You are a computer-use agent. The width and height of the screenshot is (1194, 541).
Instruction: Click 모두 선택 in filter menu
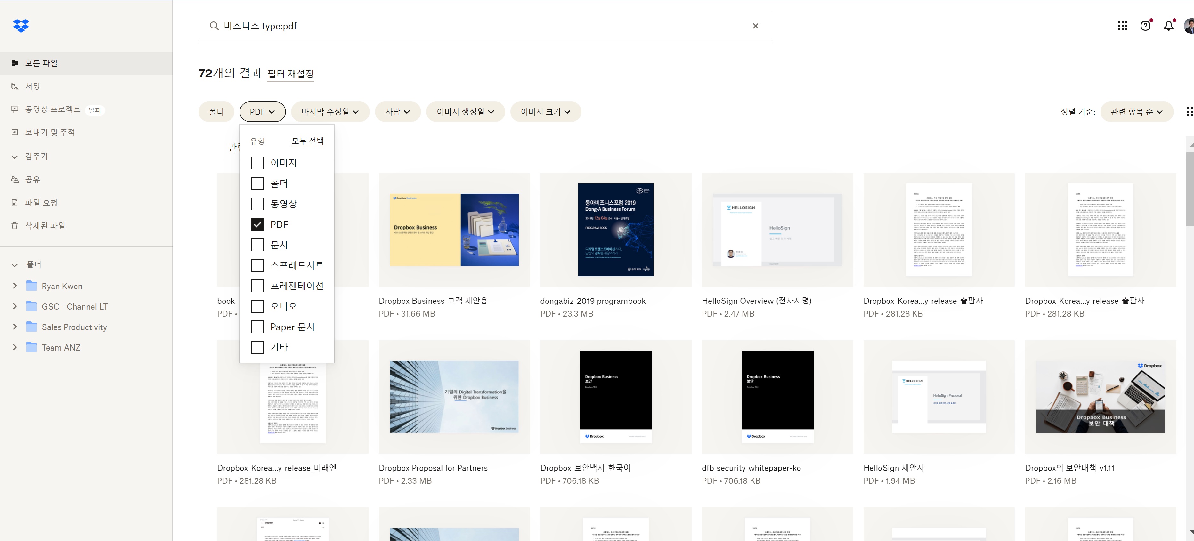click(307, 141)
